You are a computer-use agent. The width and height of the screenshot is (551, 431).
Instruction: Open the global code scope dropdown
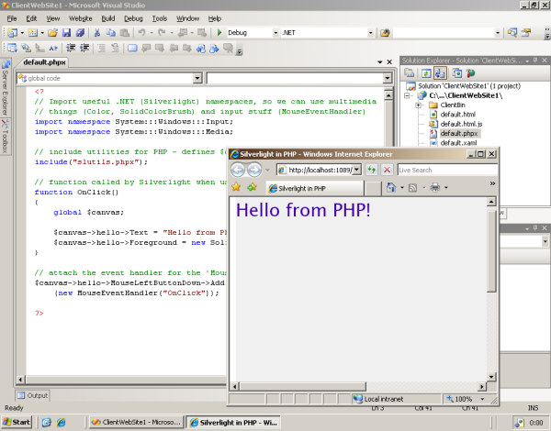coord(197,78)
